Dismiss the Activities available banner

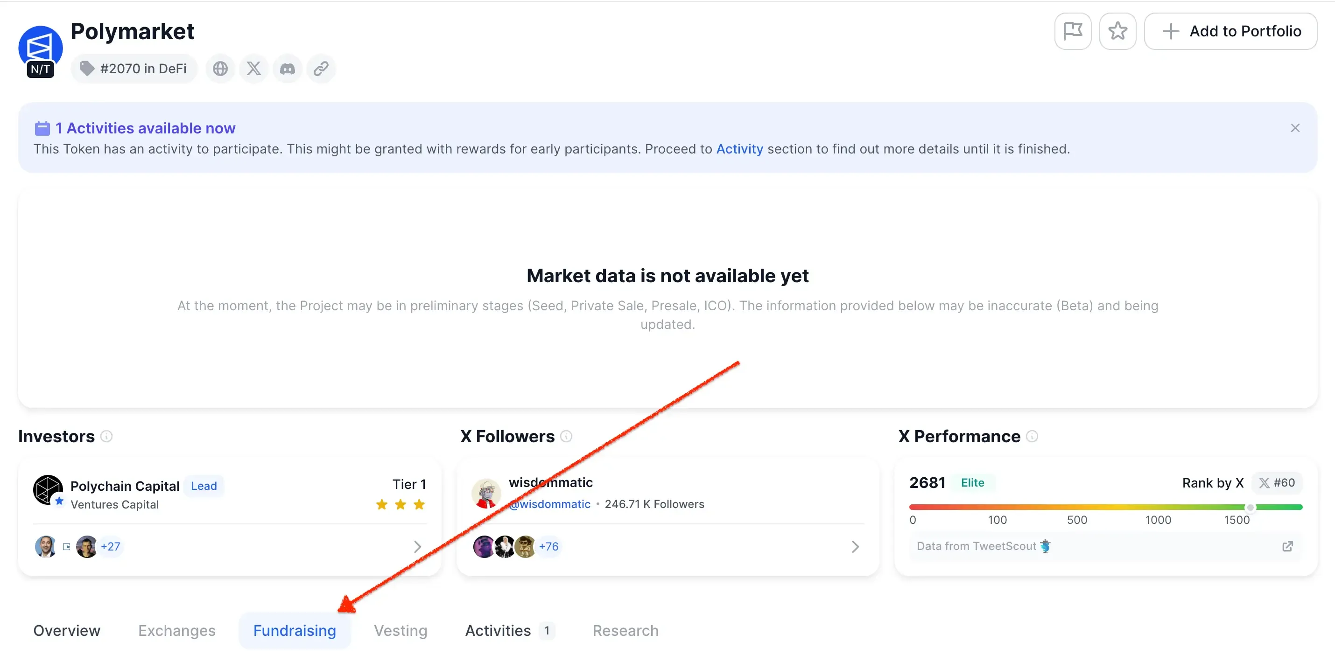1294,128
